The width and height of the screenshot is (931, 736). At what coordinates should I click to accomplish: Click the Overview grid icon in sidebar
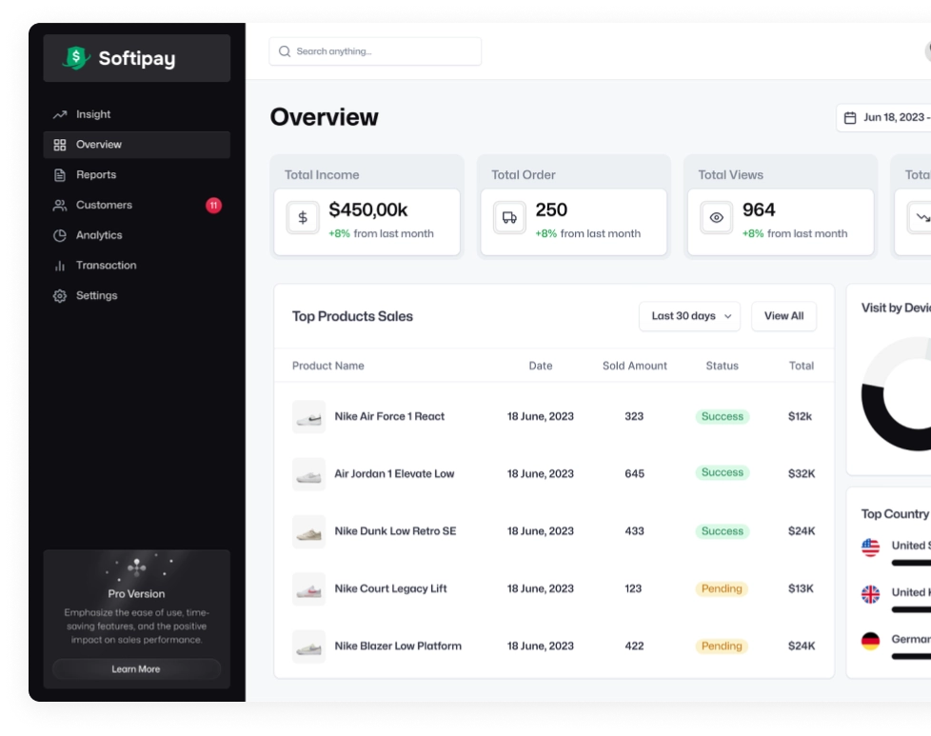pos(60,145)
